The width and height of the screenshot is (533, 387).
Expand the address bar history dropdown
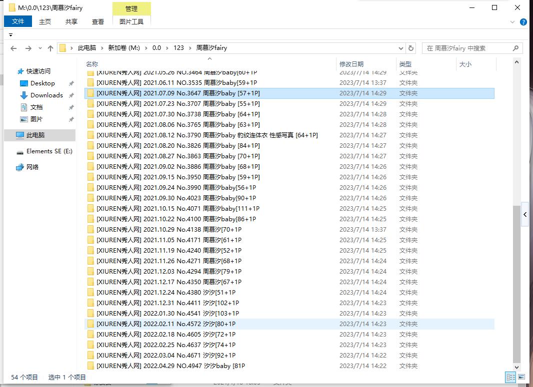(x=401, y=48)
